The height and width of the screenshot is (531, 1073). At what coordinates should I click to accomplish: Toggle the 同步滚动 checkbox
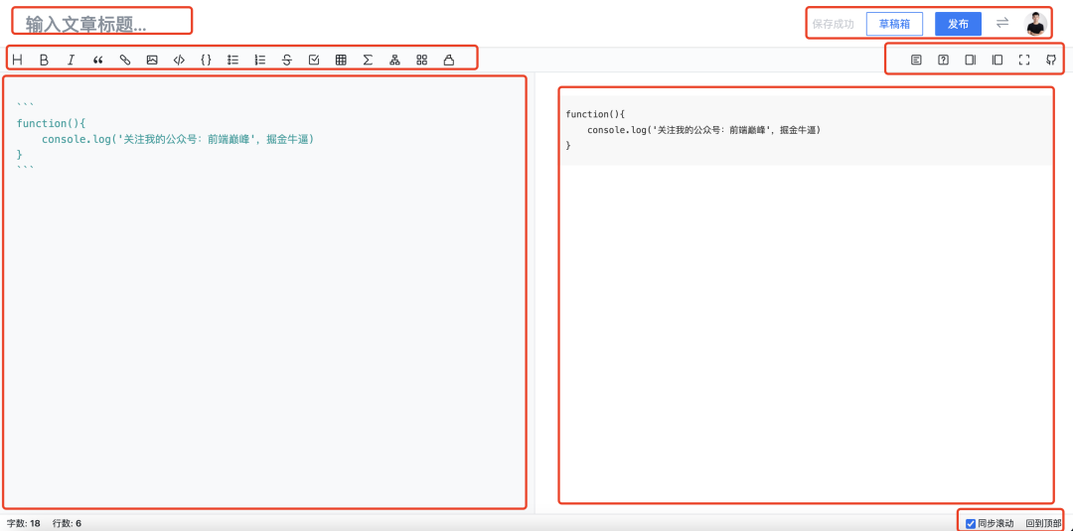click(x=971, y=523)
